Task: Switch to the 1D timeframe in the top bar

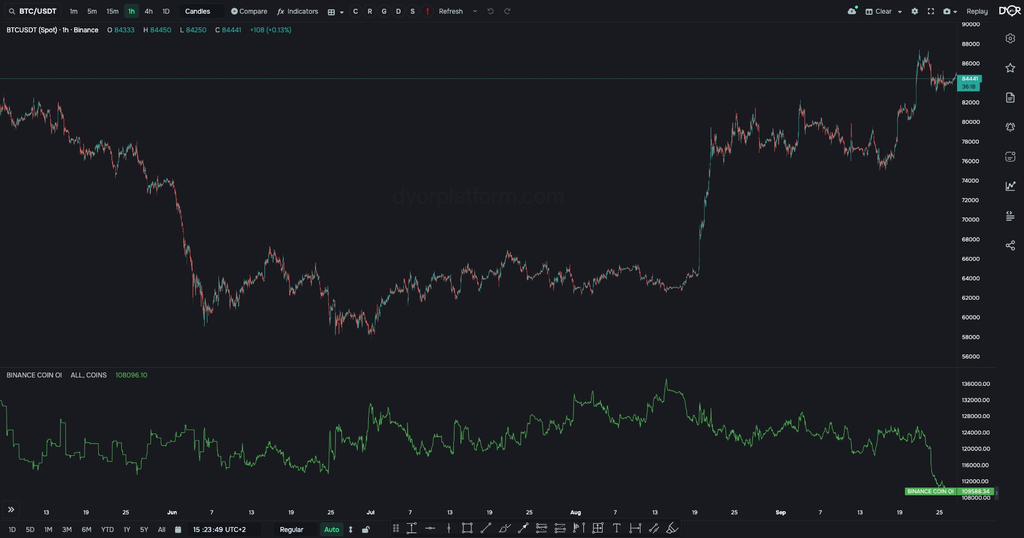Action: (166, 11)
